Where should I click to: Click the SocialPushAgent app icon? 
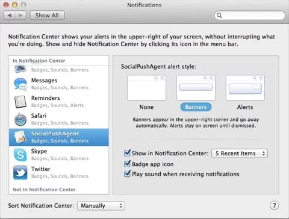pos(20,137)
